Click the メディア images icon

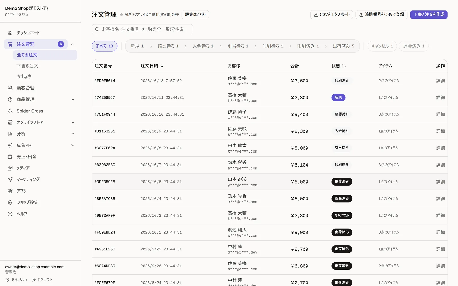(x=10, y=168)
